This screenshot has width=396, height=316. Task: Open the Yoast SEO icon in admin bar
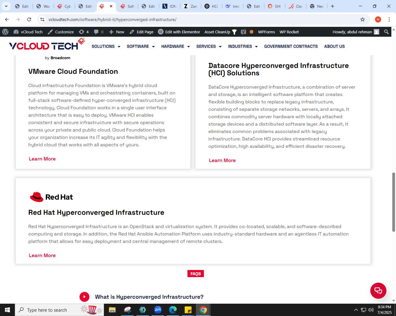click(243, 32)
